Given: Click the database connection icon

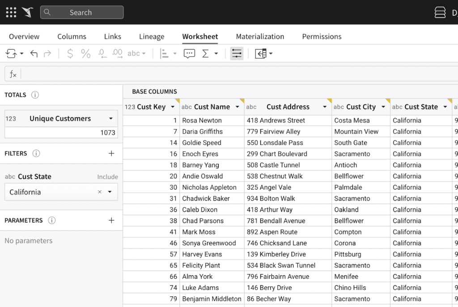Looking at the screenshot, I should 440,12.
